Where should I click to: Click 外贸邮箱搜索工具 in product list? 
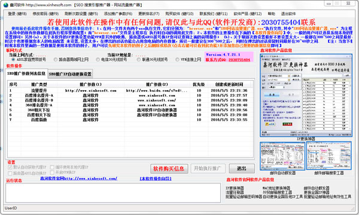point(277,192)
